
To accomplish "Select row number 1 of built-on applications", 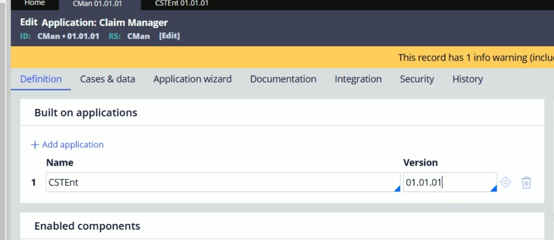I will pos(33,183).
